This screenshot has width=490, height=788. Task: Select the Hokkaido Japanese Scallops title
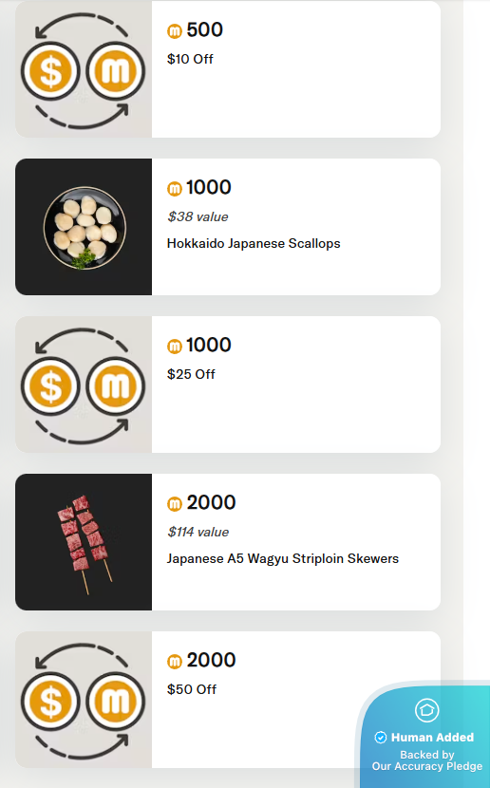254,244
